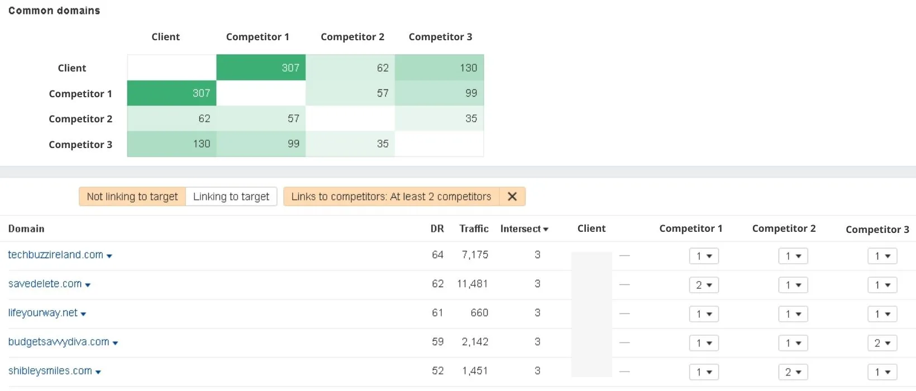The width and height of the screenshot is (916, 391).
Task: Open the techbuzzireland.com domain link
Action: pos(55,255)
